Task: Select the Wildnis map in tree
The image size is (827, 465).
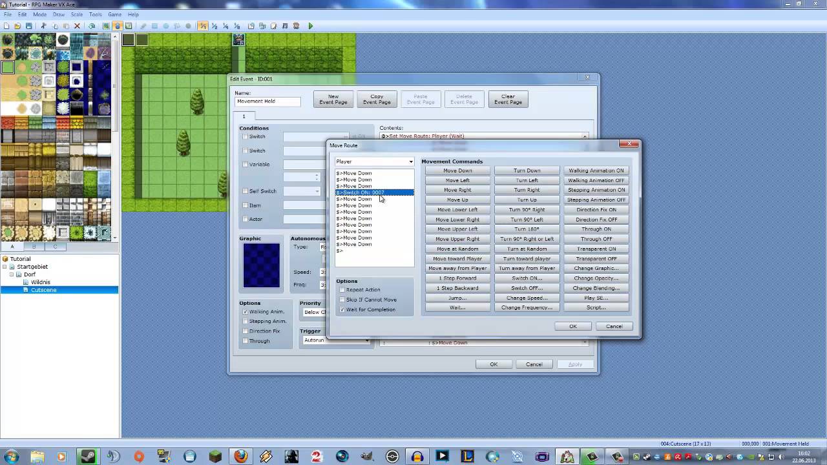Action: tap(40, 282)
